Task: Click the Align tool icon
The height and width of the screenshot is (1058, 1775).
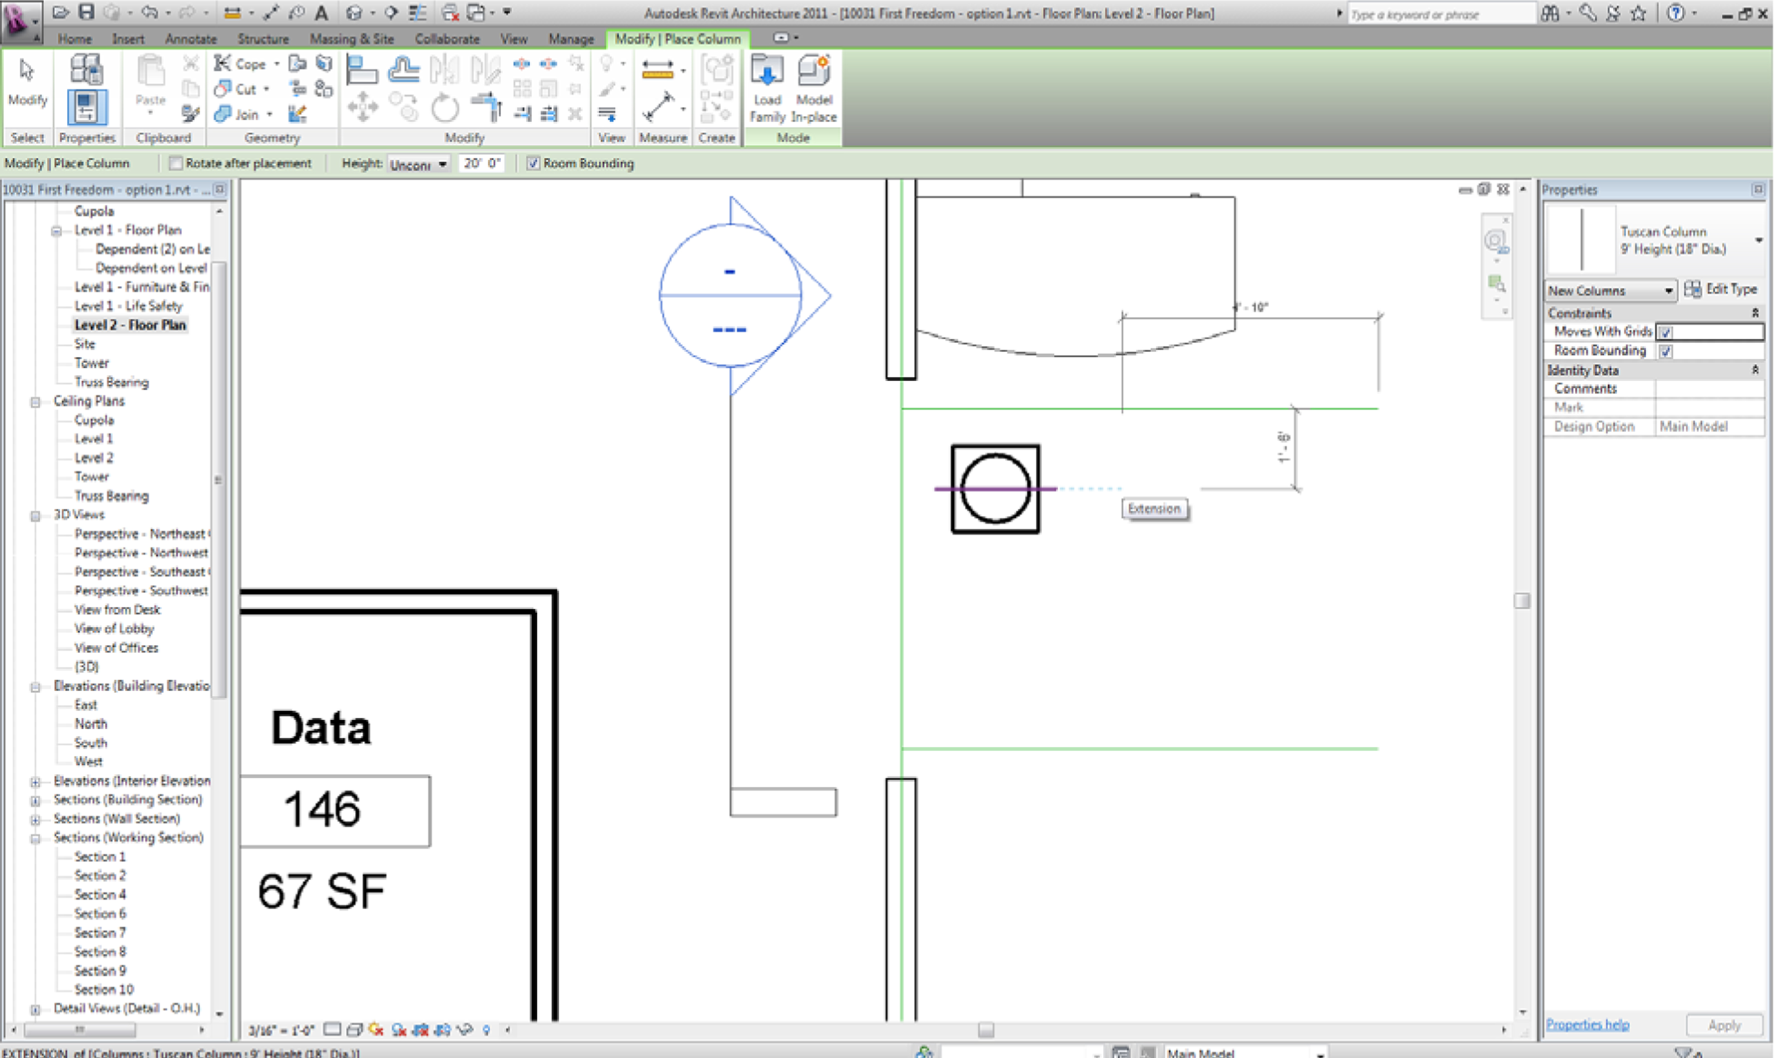Action: pyautogui.click(x=361, y=69)
